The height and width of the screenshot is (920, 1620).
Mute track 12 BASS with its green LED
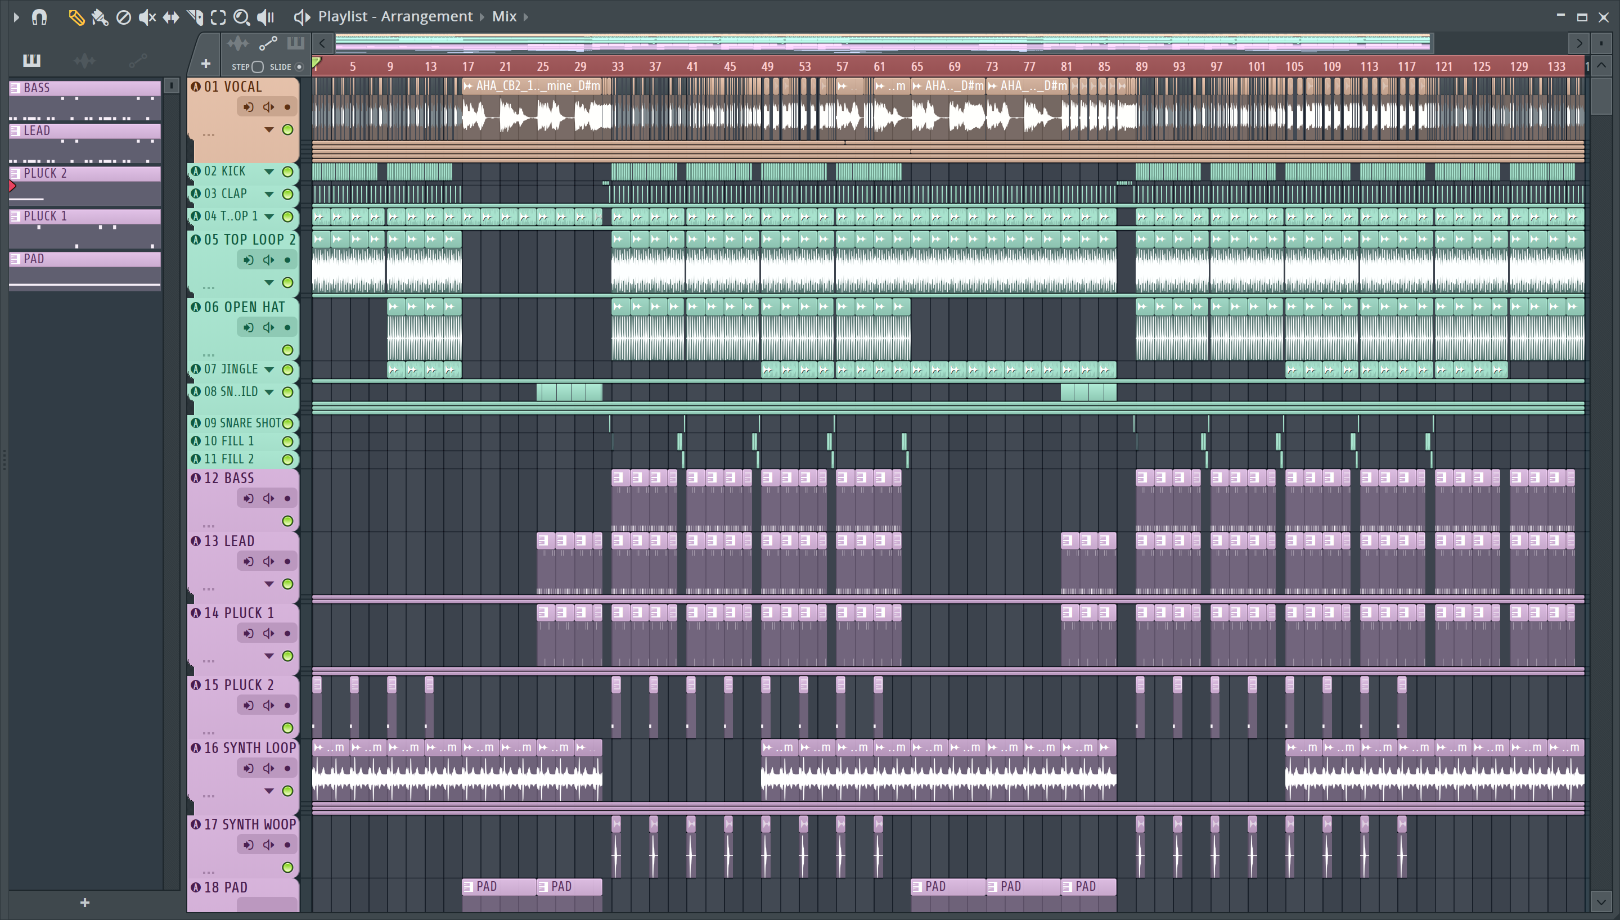click(287, 521)
